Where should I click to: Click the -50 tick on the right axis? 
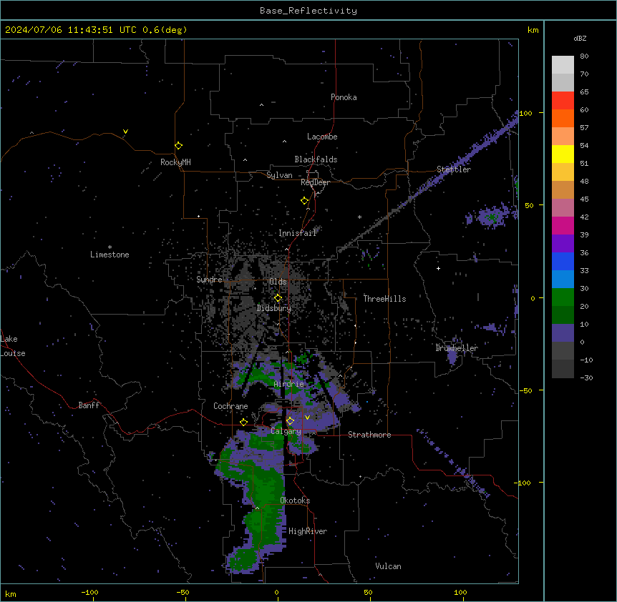coord(525,390)
